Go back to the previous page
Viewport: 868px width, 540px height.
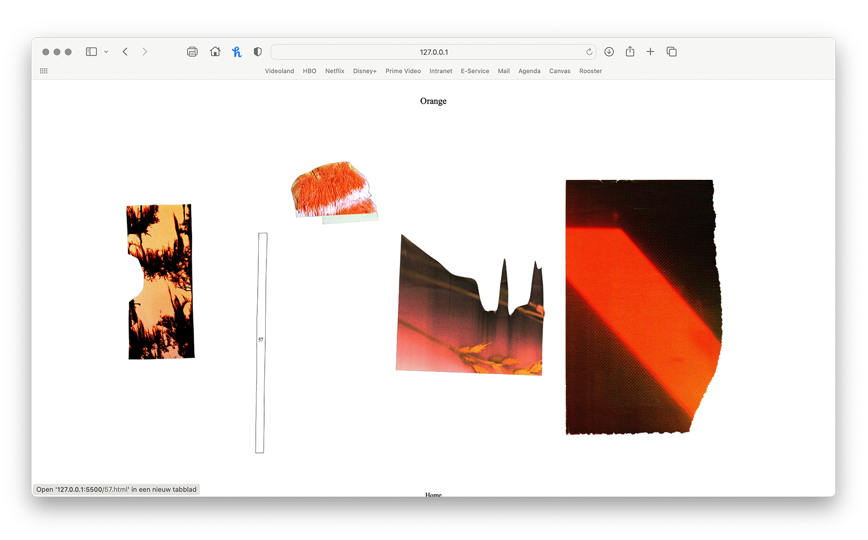pos(125,52)
